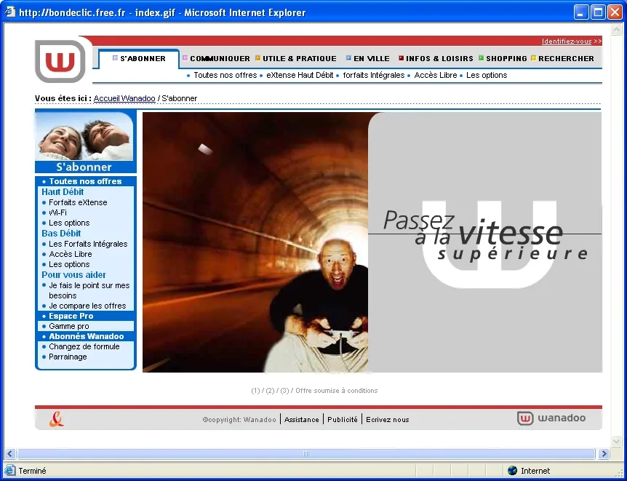Screen dimensions: 627x481
Task: Open Accès Libre sidebar link
Action: [71, 254]
